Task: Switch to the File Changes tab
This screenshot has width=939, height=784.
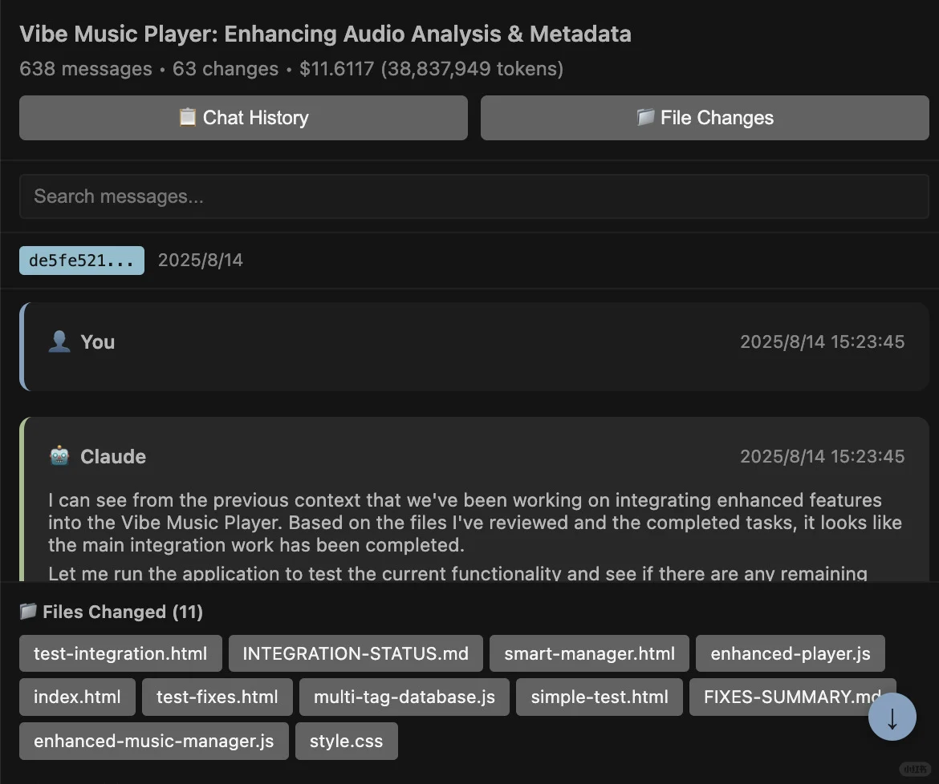Action: (x=705, y=118)
